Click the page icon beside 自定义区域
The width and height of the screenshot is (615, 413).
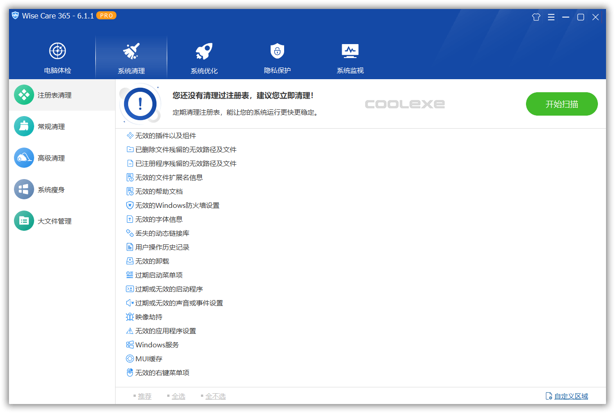tap(548, 396)
